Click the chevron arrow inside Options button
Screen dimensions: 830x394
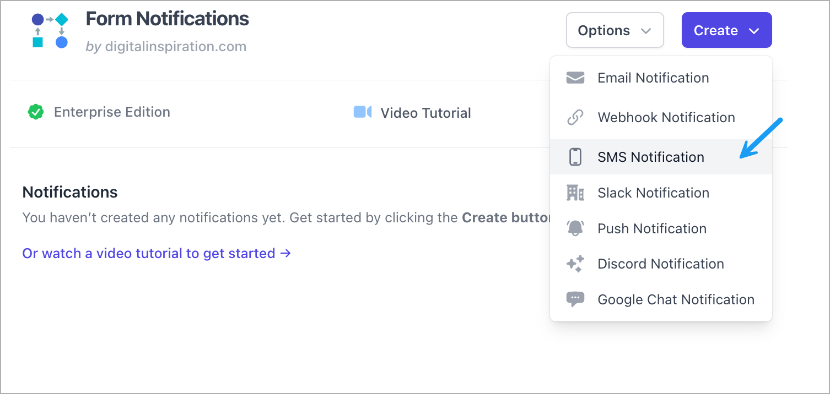point(646,31)
